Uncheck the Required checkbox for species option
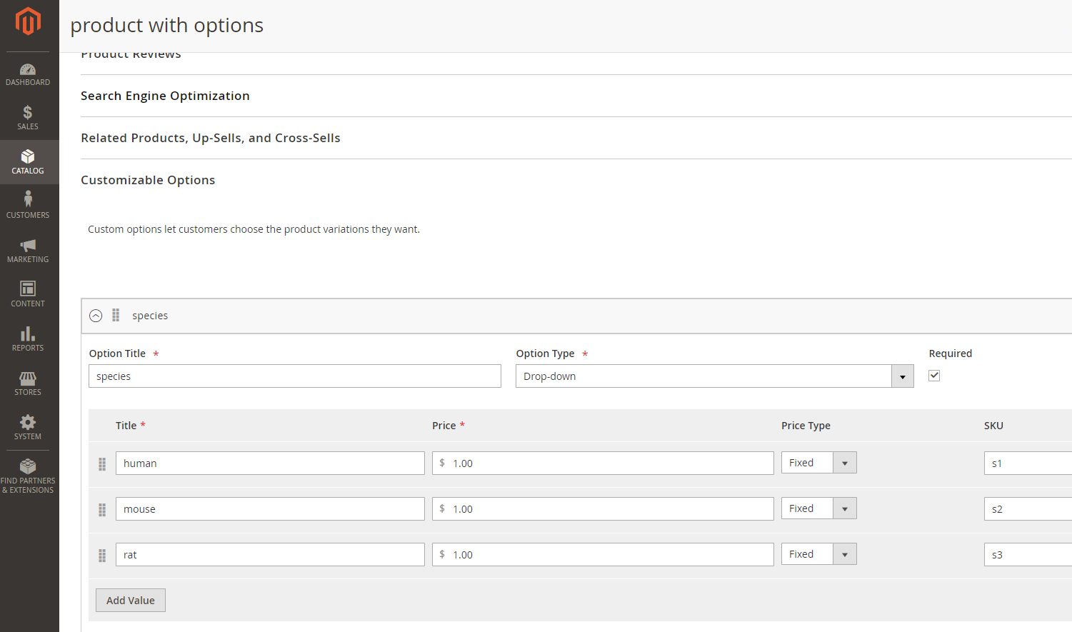Screen dimensions: 1072x632 [933, 375]
